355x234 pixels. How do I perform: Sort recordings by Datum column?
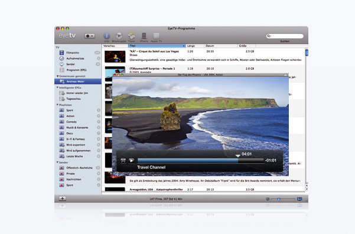tap(221, 45)
